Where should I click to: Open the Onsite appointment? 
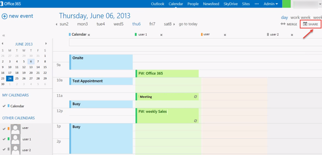101,62
